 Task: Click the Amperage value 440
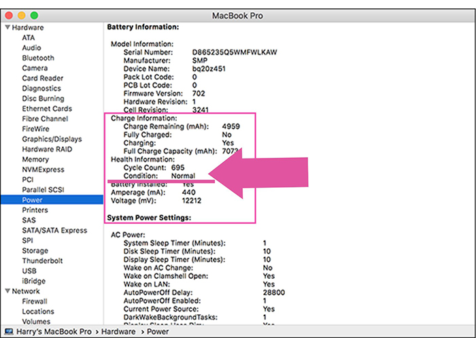pyautogui.click(x=188, y=192)
